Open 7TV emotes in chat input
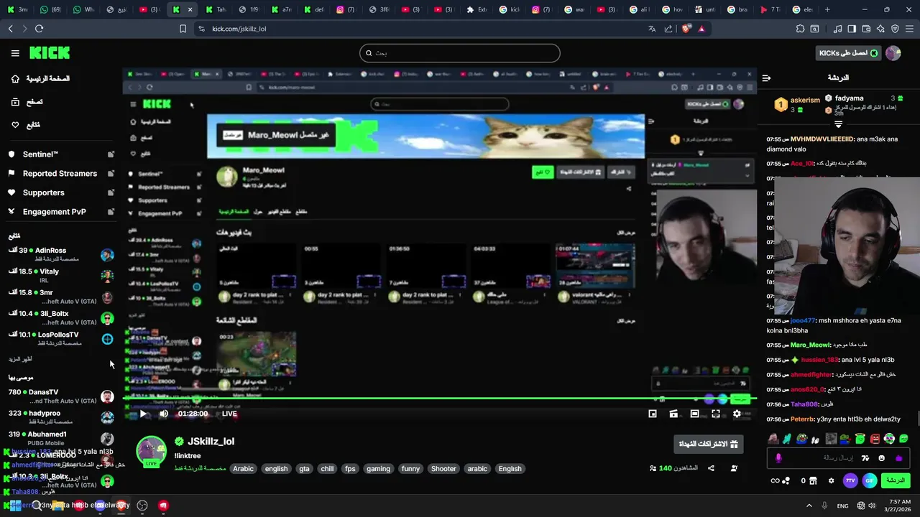Image resolution: width=920 pixels, height=517 pixels. click(865, 458)
